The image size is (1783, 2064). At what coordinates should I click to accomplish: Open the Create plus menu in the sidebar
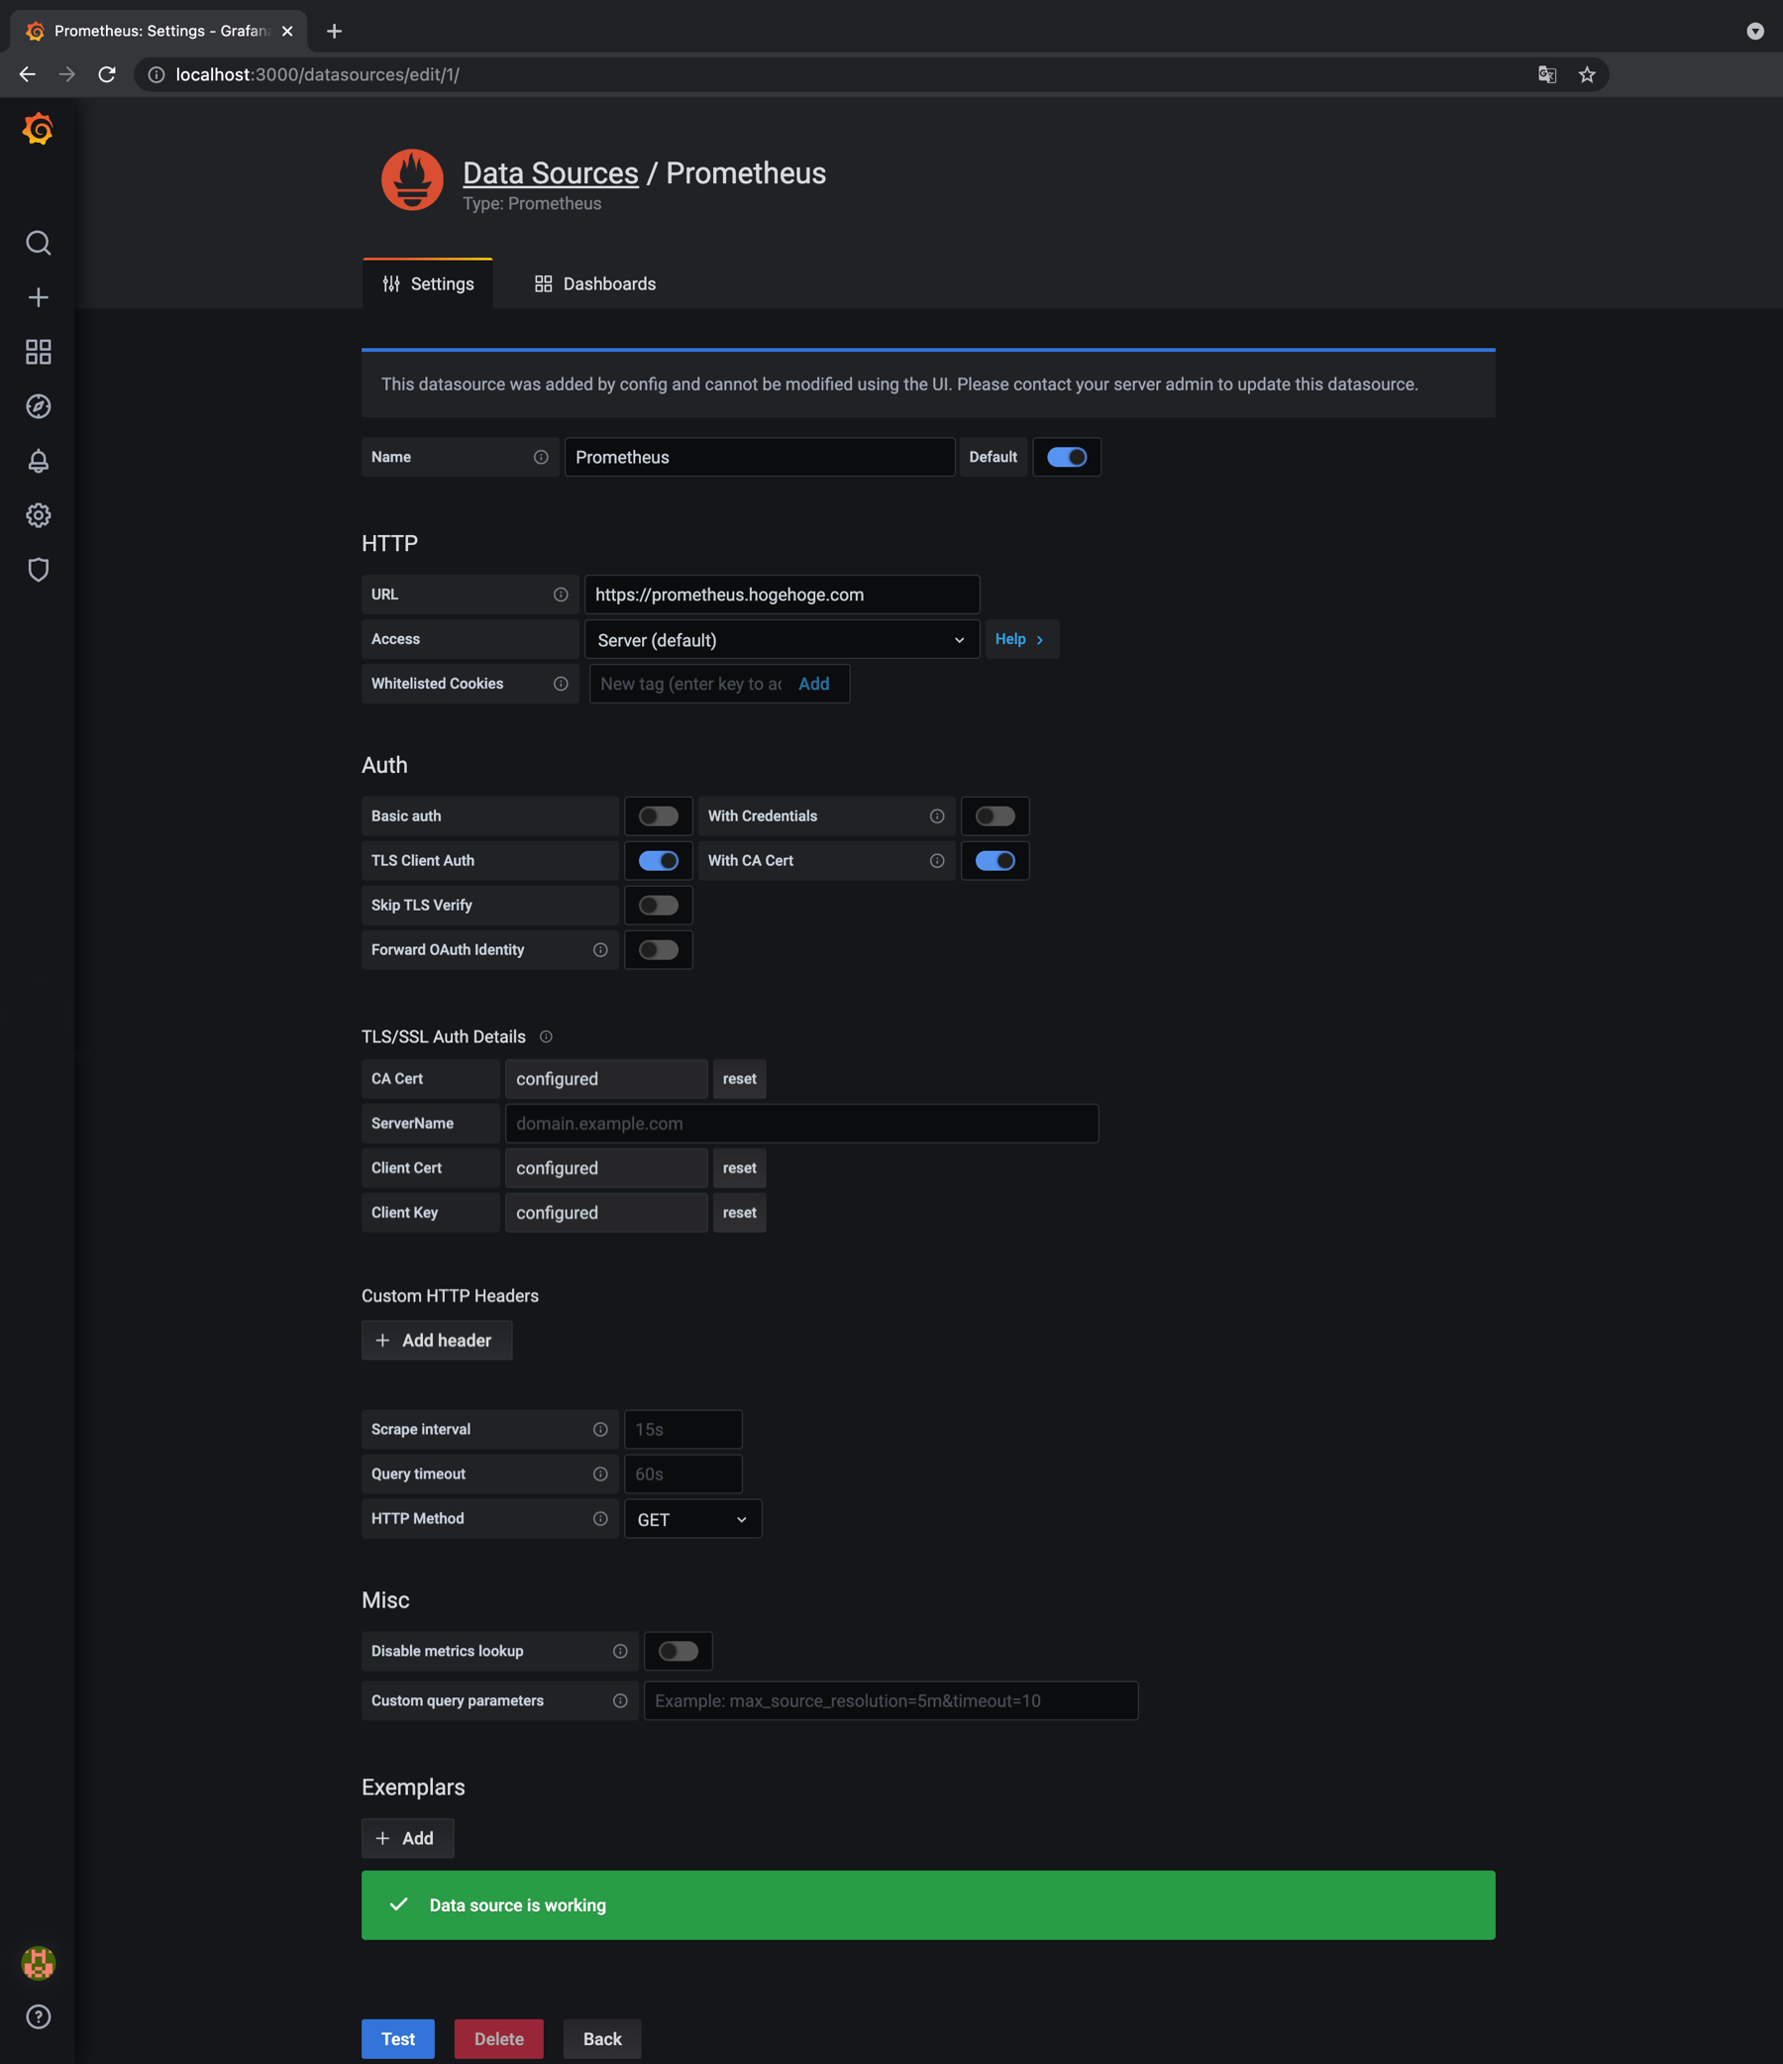click(38, 298)
